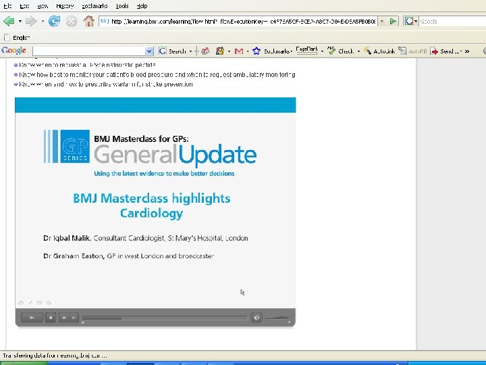486x365 pixels.
Task: Click the blue star Bookmarks icon
Action: pos(256,51)
